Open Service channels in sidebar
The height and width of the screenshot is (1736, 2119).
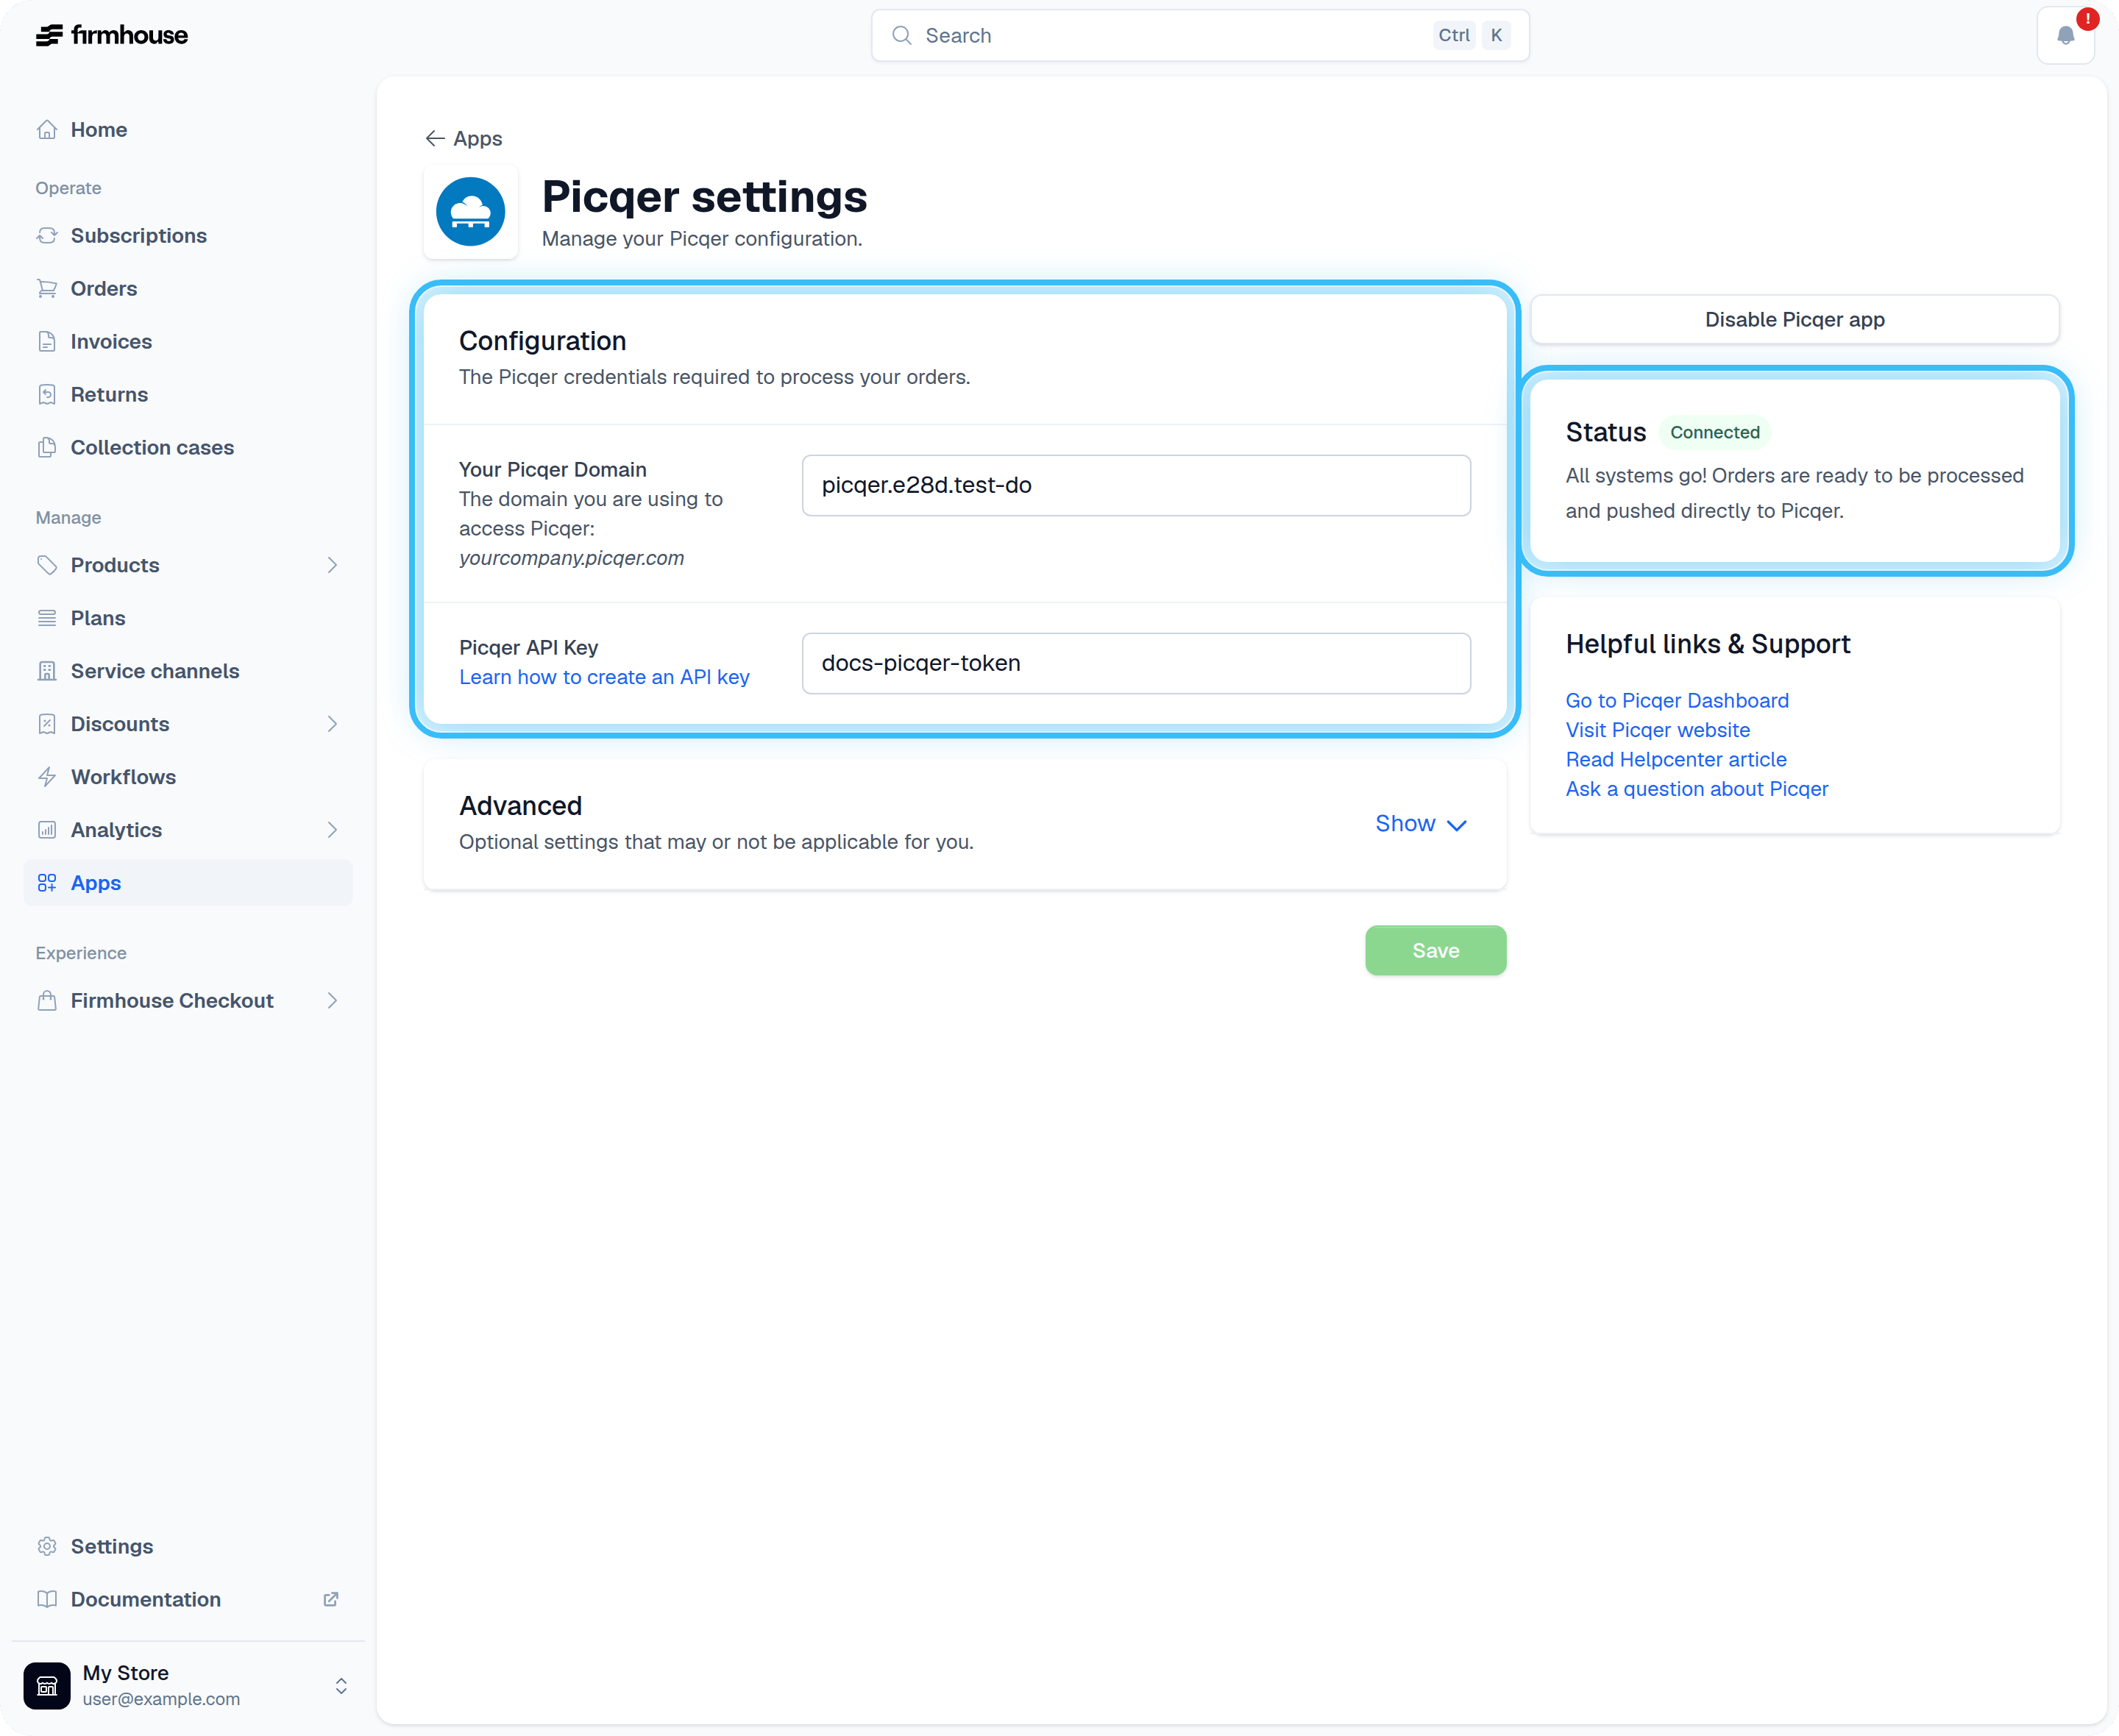point(188,671)
